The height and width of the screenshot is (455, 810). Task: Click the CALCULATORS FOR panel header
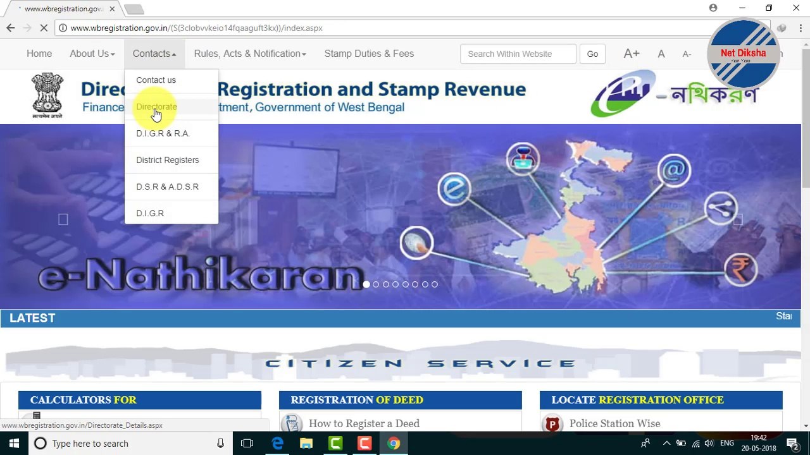[x=140, y=400]
